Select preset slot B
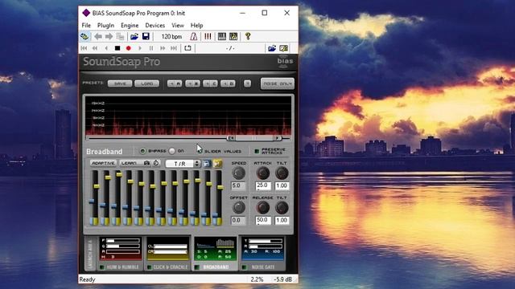This screenshot has height=289, width=515. pos(192,83)
